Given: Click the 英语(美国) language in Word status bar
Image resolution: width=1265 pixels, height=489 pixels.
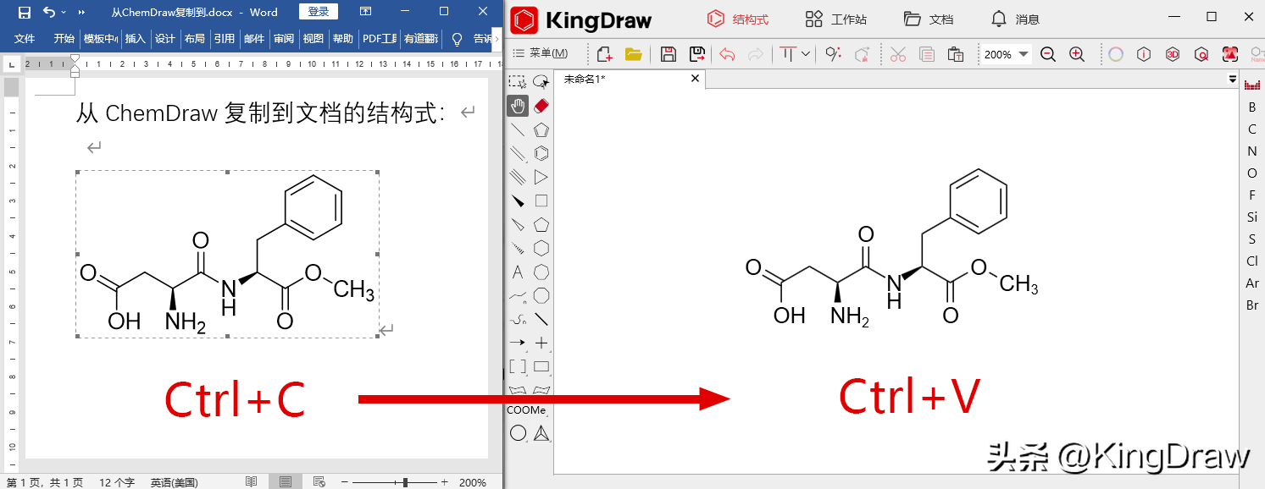Looking at the screenshot, I should (x=175, y=482).
